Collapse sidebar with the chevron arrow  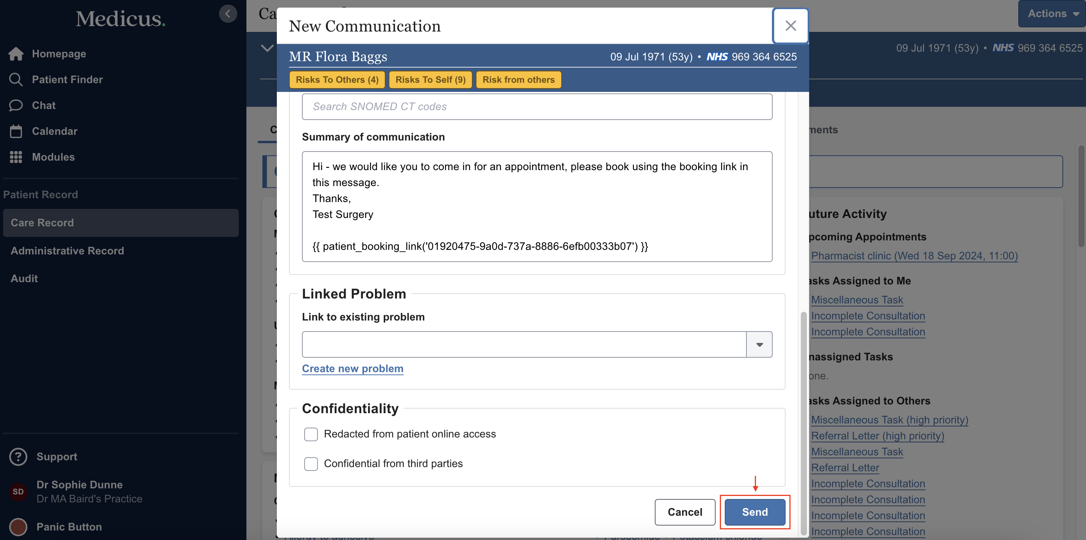[228, 14]
